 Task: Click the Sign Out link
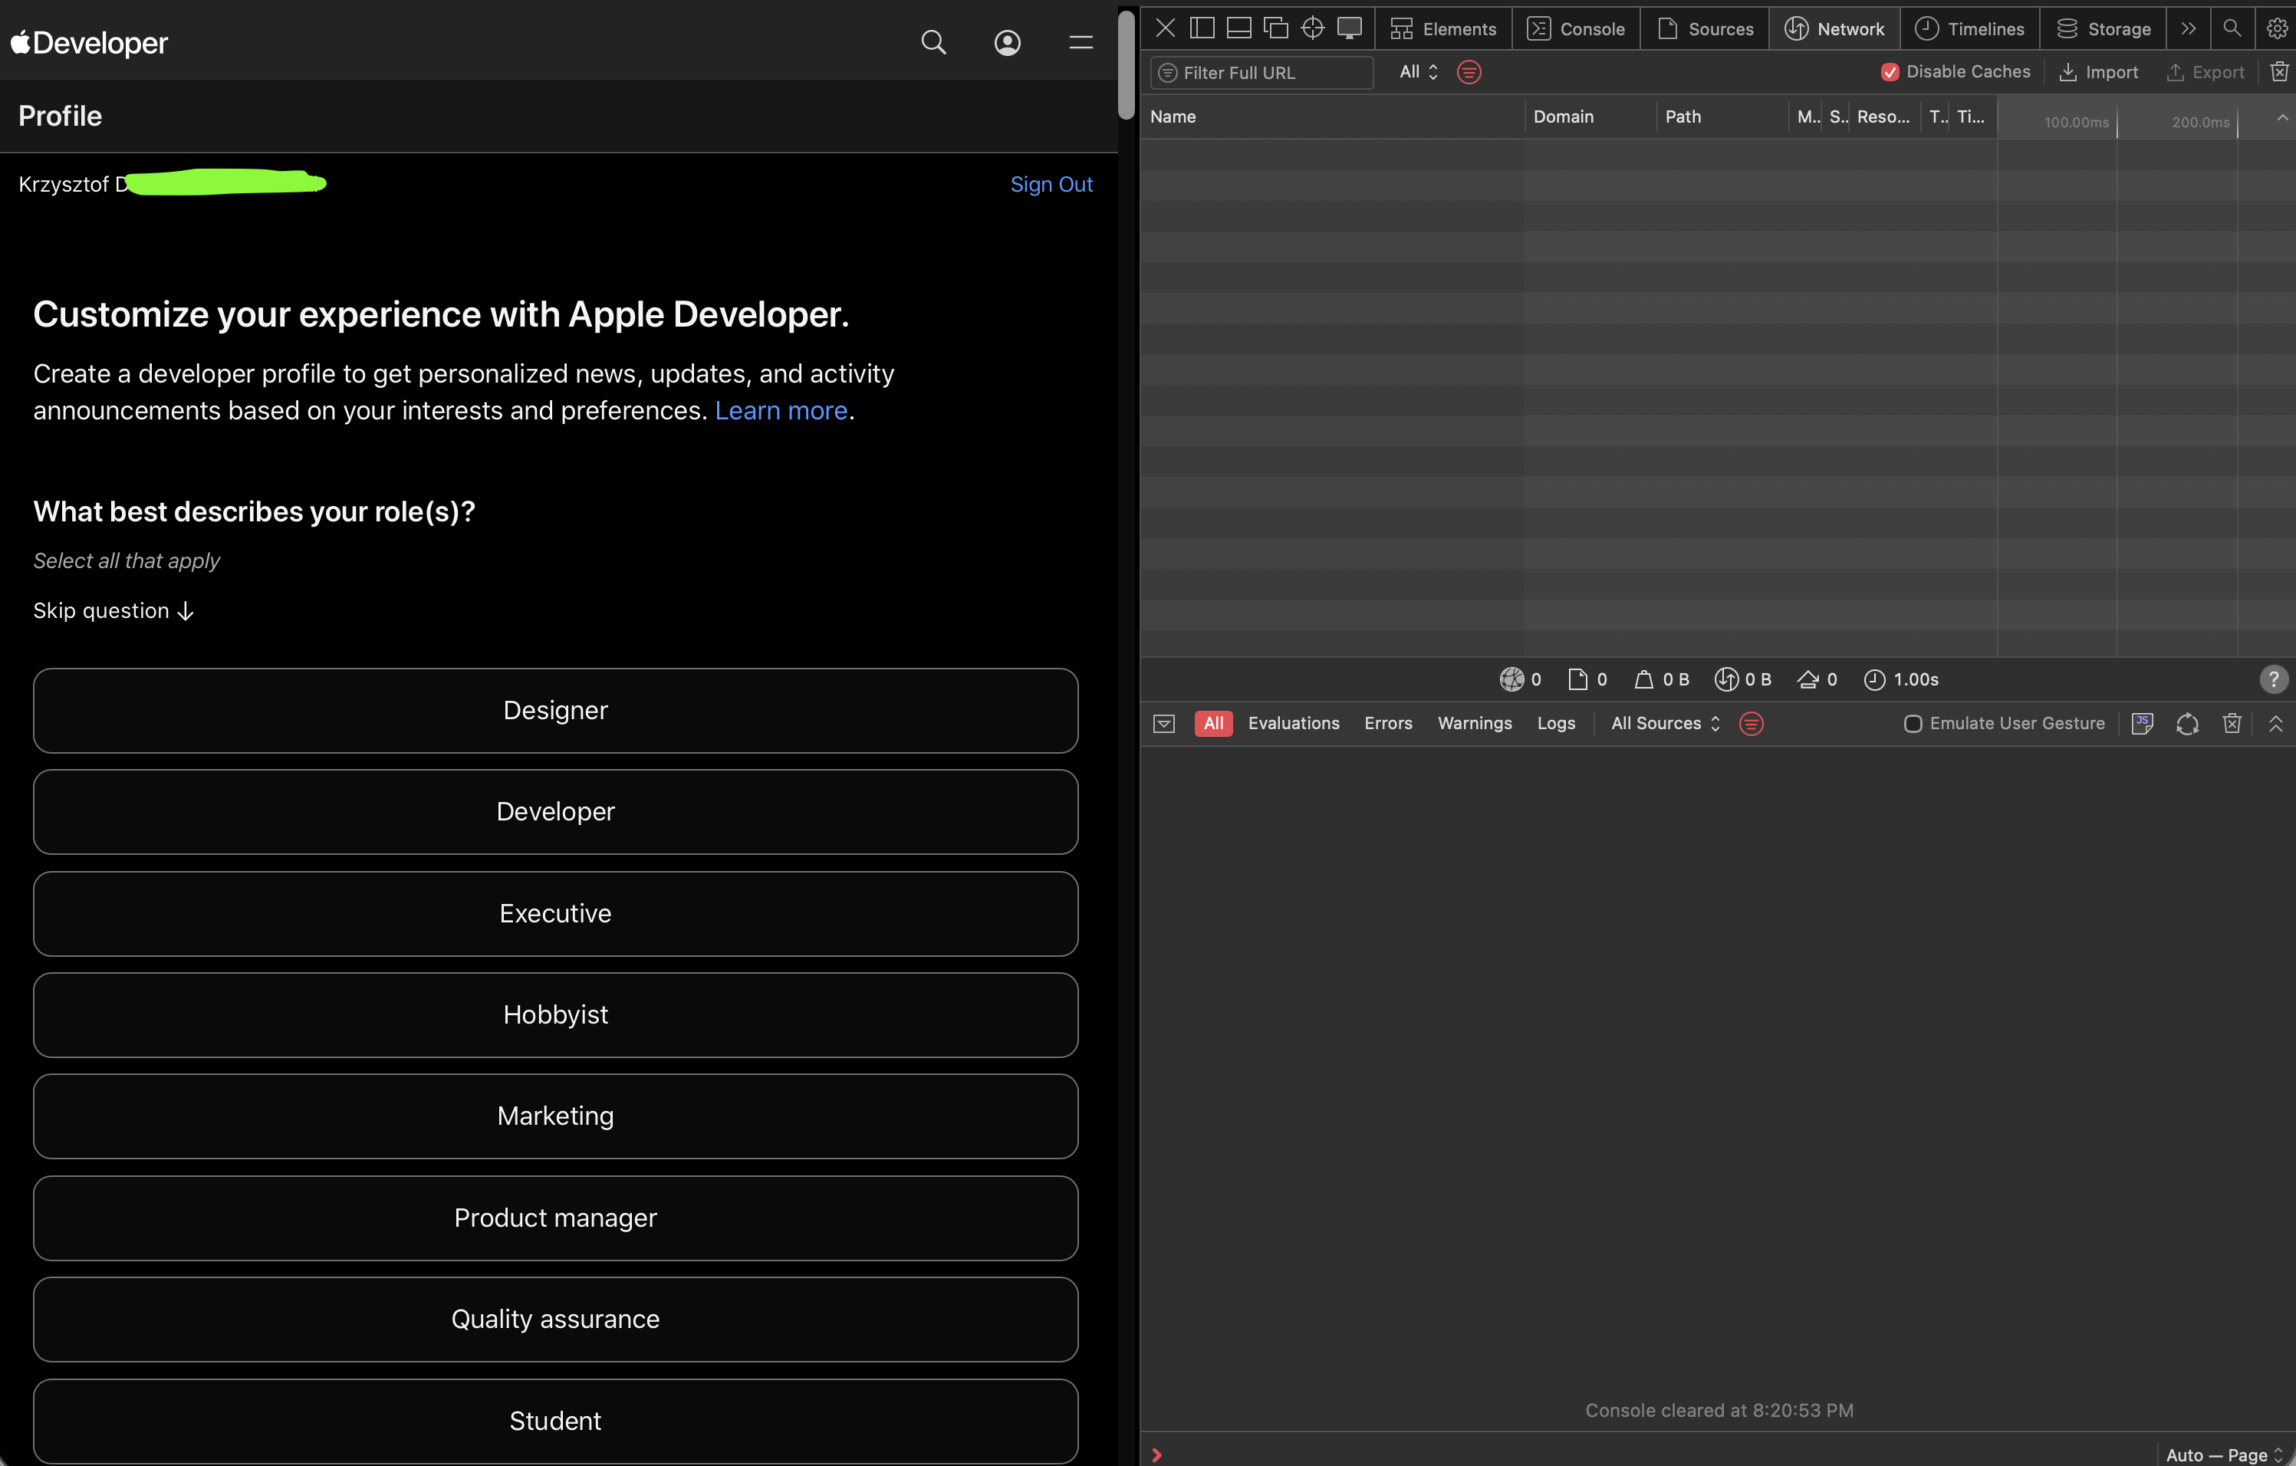coord(1051,185)
